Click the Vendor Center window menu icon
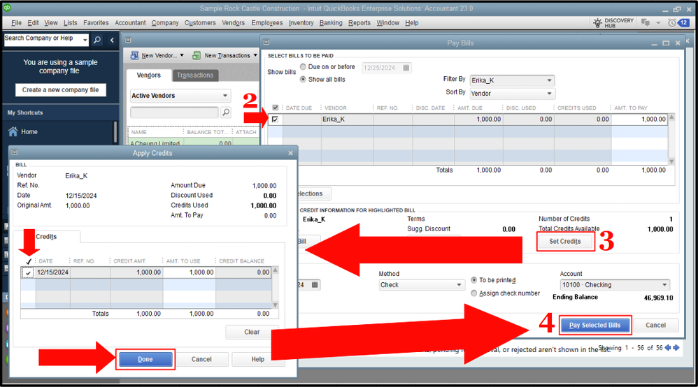698x387 pixels. (128, 40)
